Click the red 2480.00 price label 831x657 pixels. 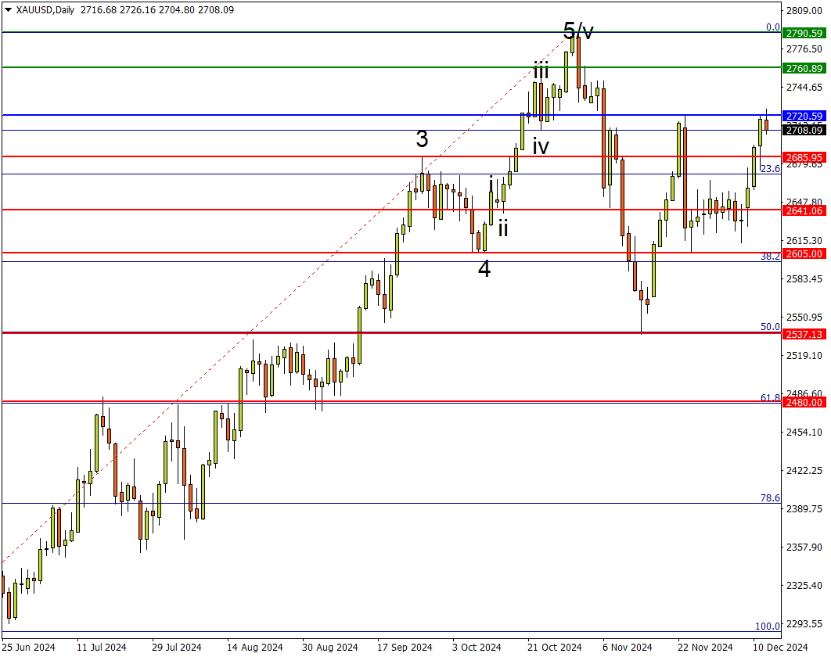805,402
